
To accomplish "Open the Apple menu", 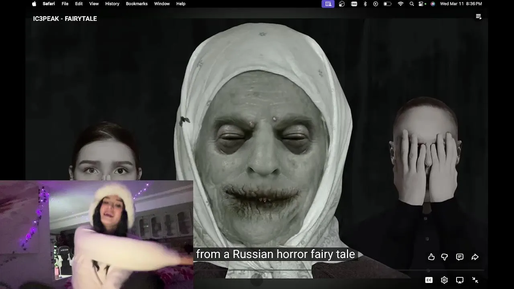I will point(34,4).
